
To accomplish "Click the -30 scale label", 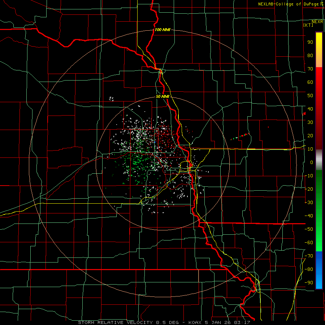I will (309, 203).
